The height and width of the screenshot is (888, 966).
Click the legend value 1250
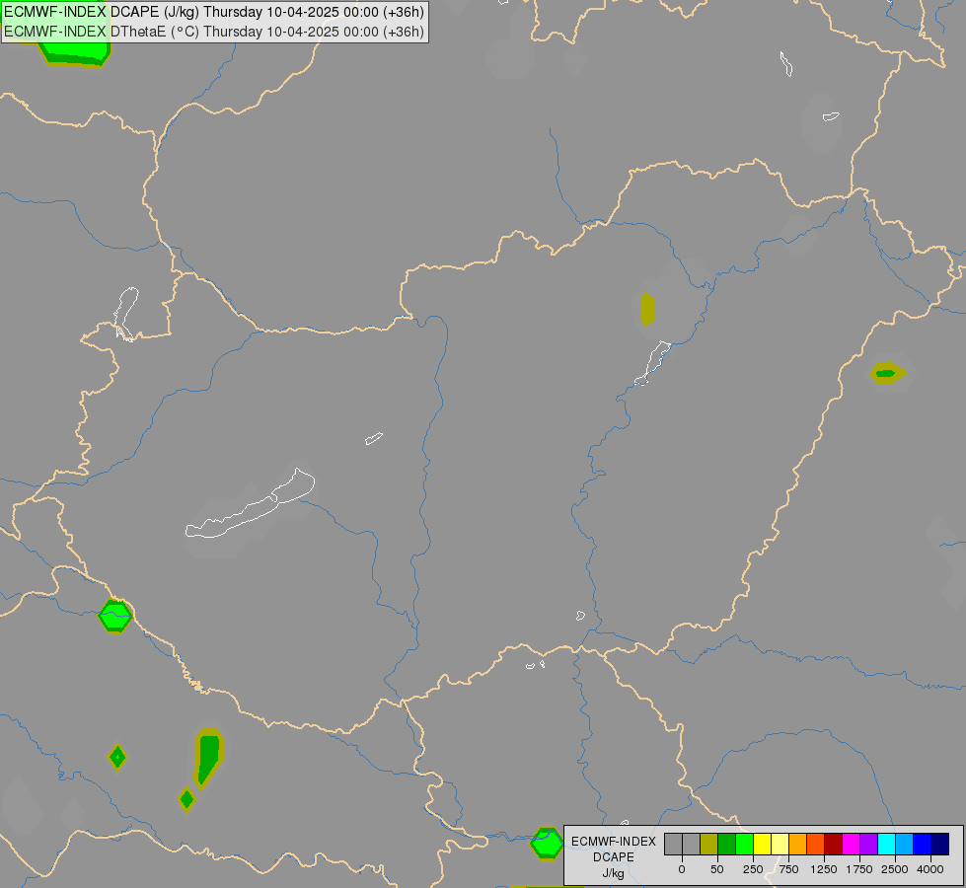coord(824,869)
